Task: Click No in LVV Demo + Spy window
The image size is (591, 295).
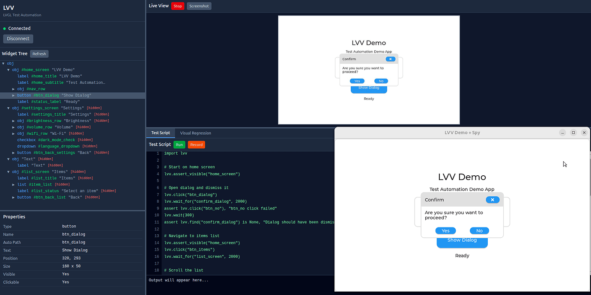Action: [x=479, y=231]
